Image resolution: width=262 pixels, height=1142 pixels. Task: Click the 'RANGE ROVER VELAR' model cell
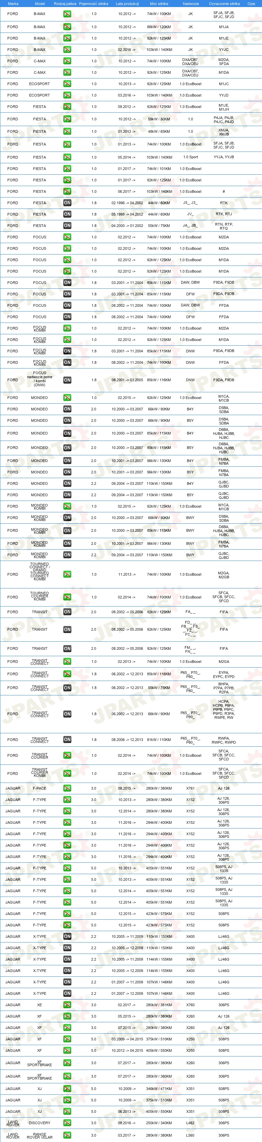[x=40, y=1135]
